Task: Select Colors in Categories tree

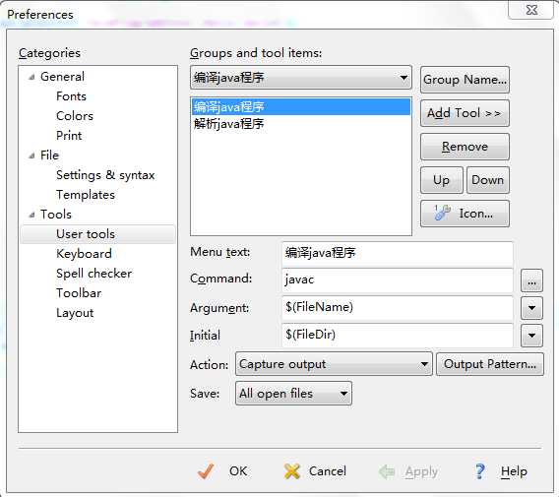Action: click(75, 116)
